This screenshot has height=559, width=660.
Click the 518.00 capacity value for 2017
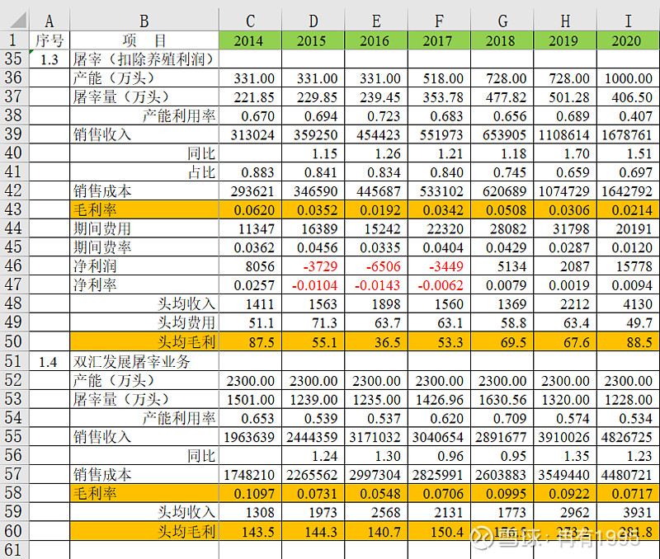pos(439,78)
